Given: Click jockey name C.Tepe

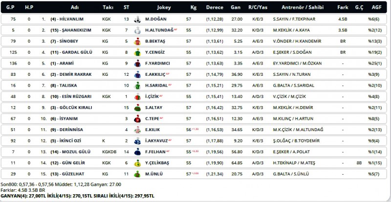Looking at the screenshot, I should (153, 118).
